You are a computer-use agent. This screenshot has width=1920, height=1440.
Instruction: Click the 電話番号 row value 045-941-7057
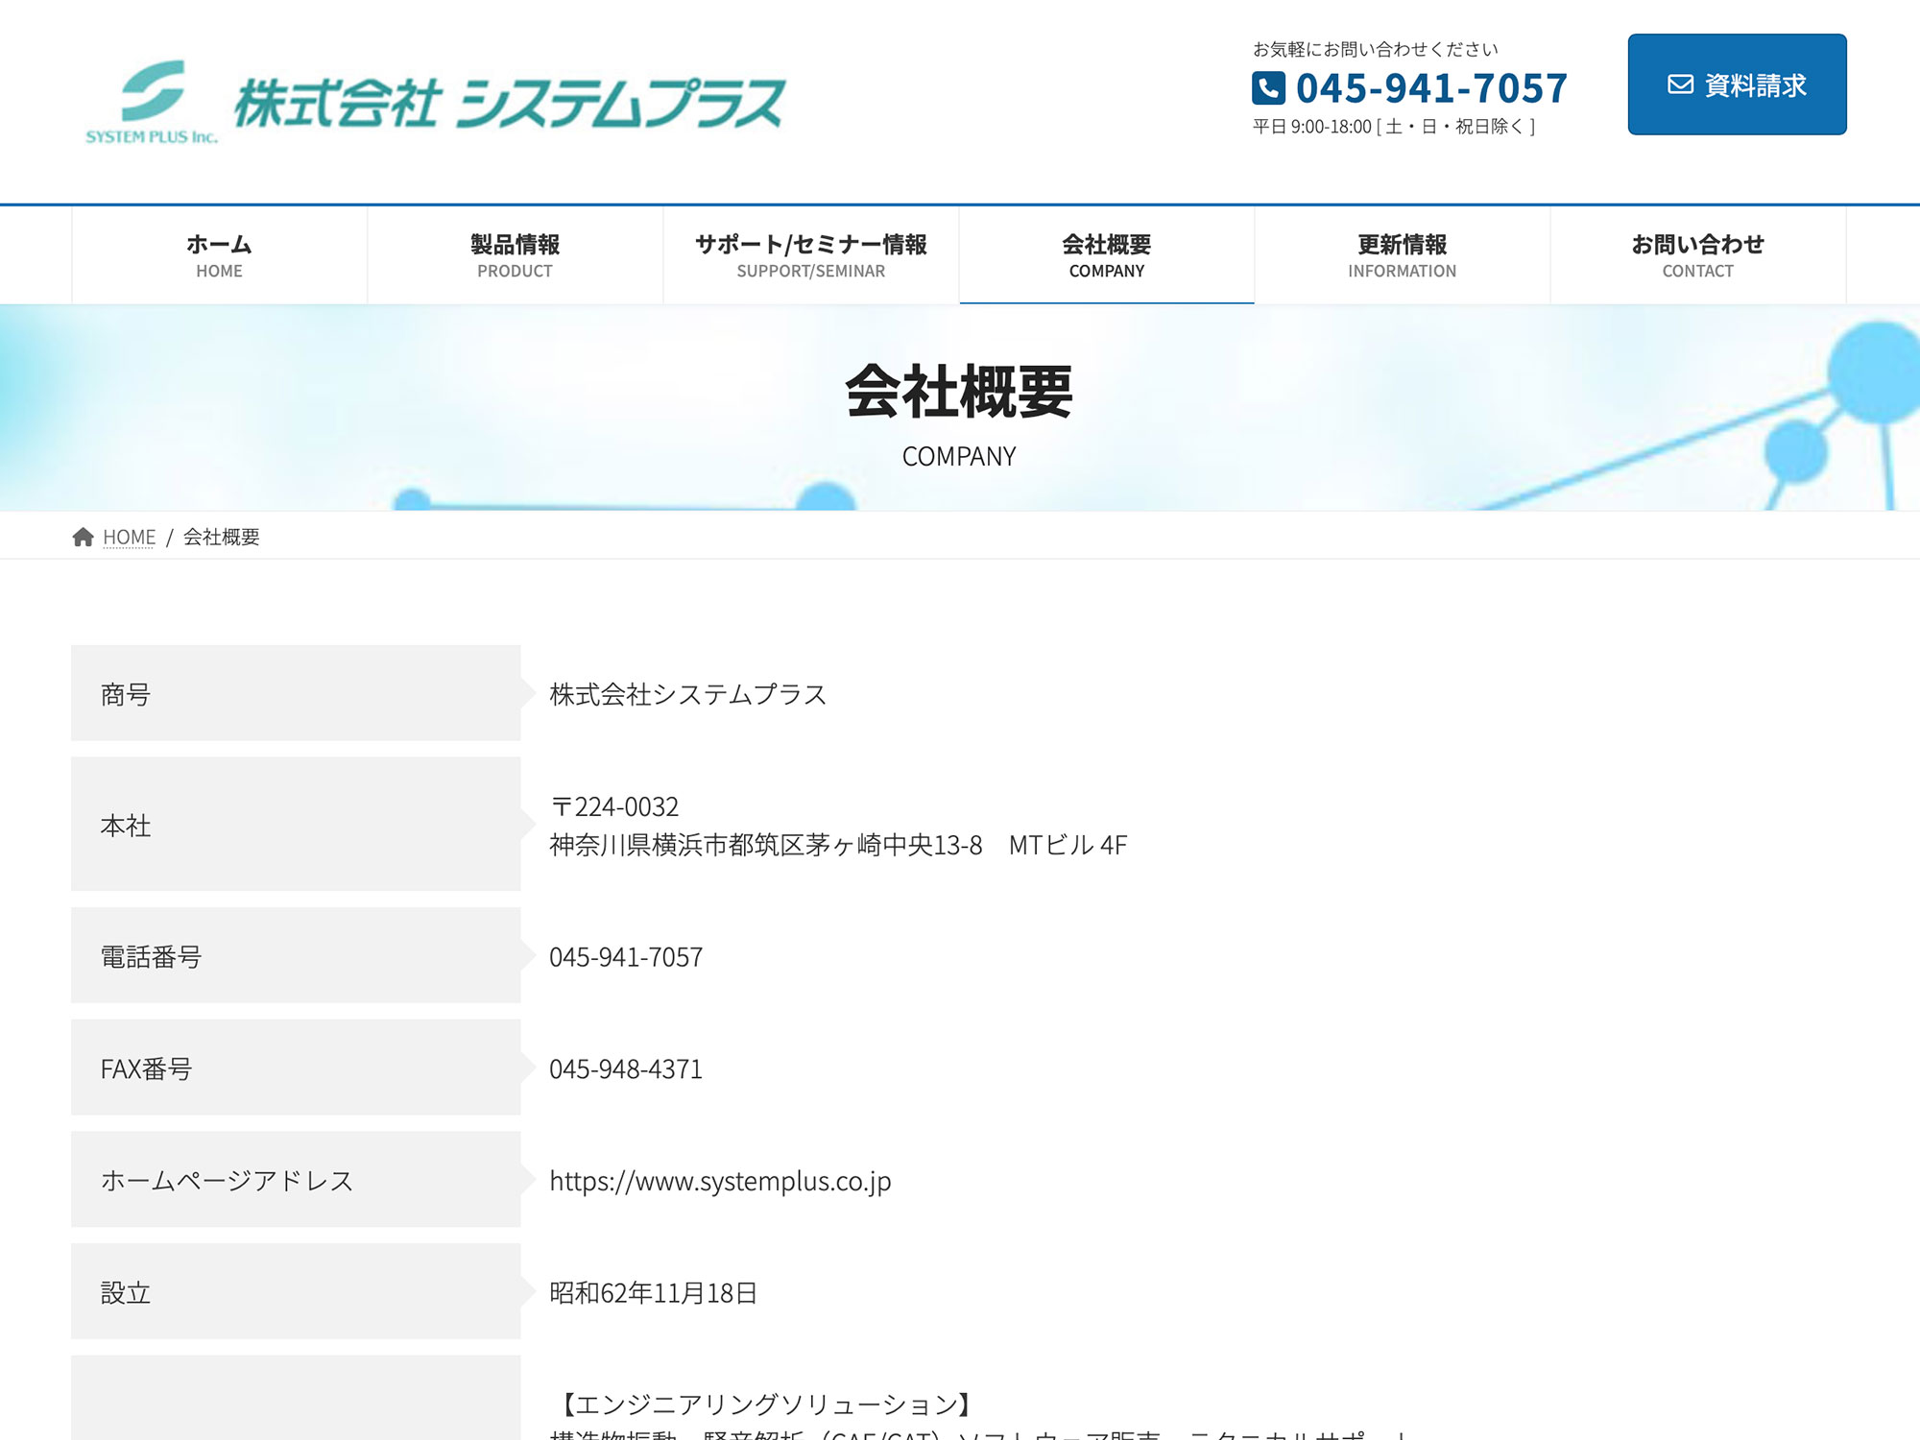tap(626, 957)
